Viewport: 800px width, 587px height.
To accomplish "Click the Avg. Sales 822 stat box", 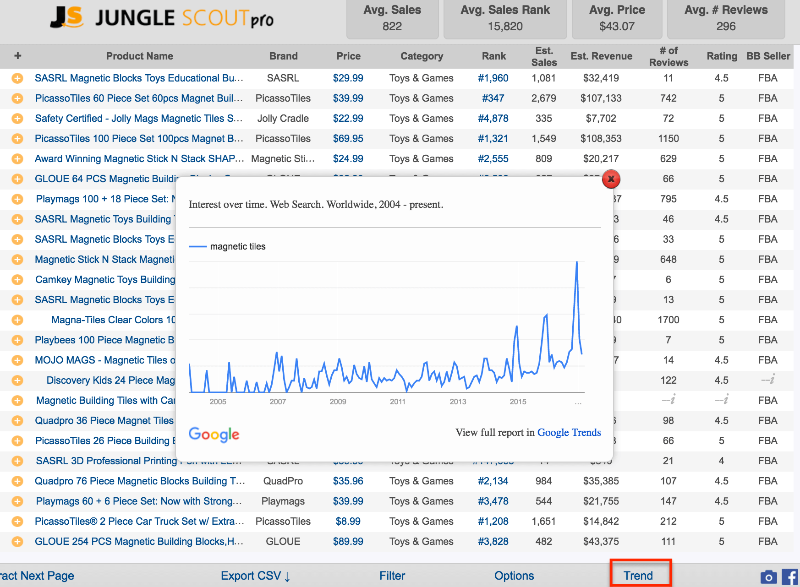I will pos(392,18).
